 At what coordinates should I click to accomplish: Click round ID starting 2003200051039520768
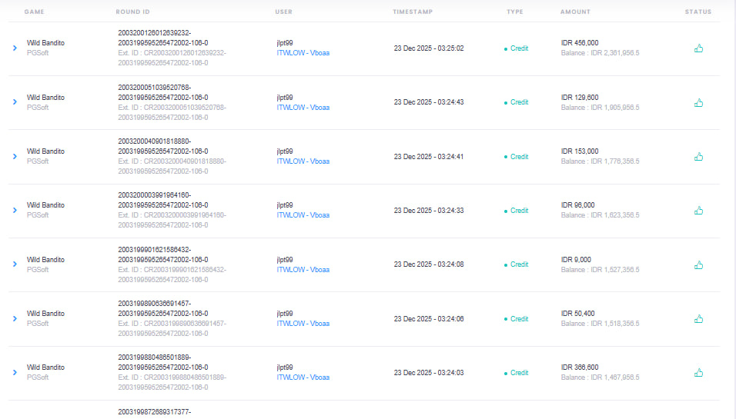click(163, 92)
